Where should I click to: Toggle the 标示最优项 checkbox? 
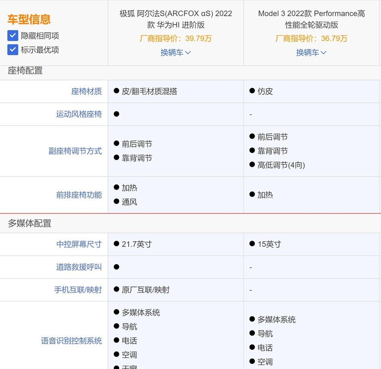click(13, 50)
